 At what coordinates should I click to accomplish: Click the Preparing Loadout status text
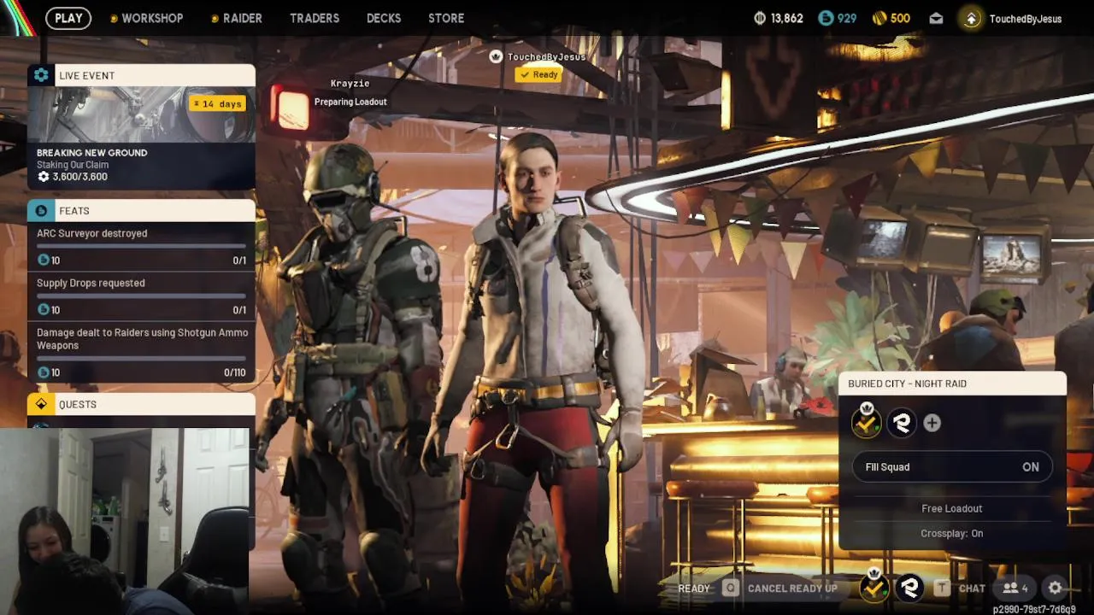tap(350, 102)
